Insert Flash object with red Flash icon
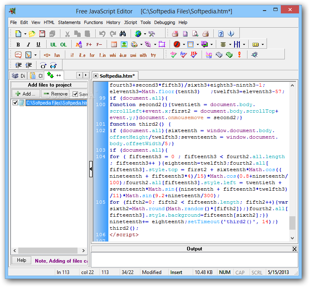This screenshot has height=287, width=310. 177,44
